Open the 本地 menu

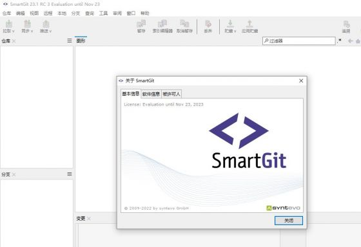pos(62,14)
